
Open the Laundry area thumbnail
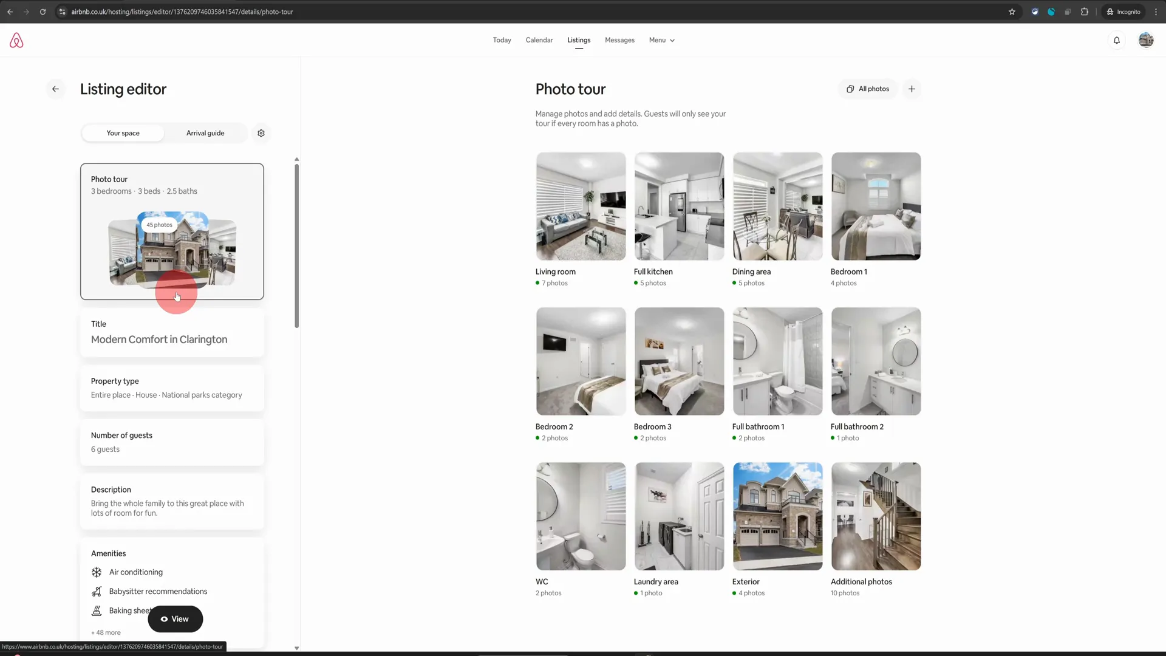[x=679, y=516]
